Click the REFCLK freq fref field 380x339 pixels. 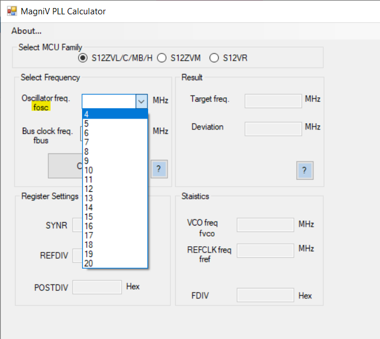click(265, 251)
